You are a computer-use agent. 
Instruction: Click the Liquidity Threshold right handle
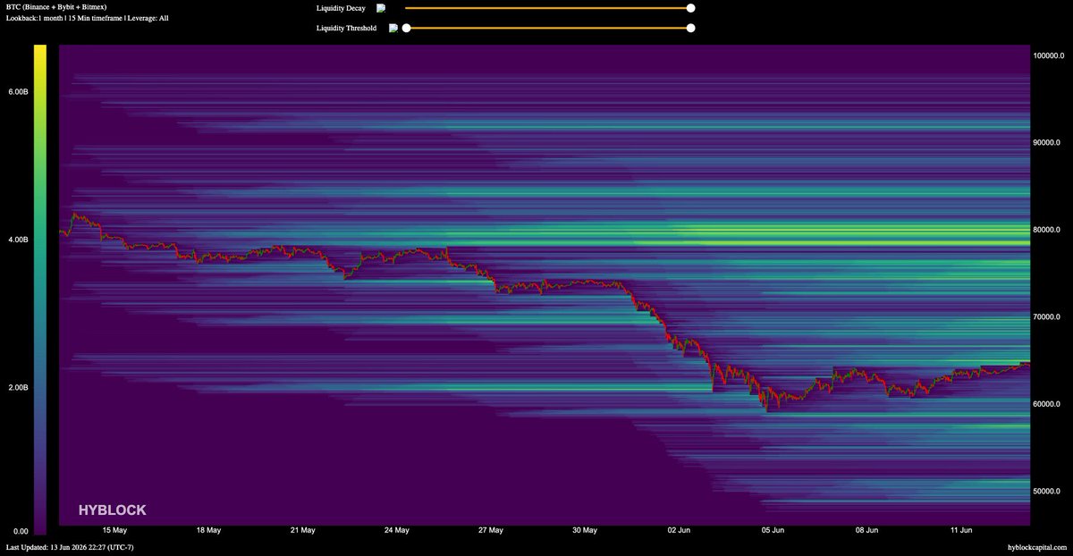coord(690,28)
